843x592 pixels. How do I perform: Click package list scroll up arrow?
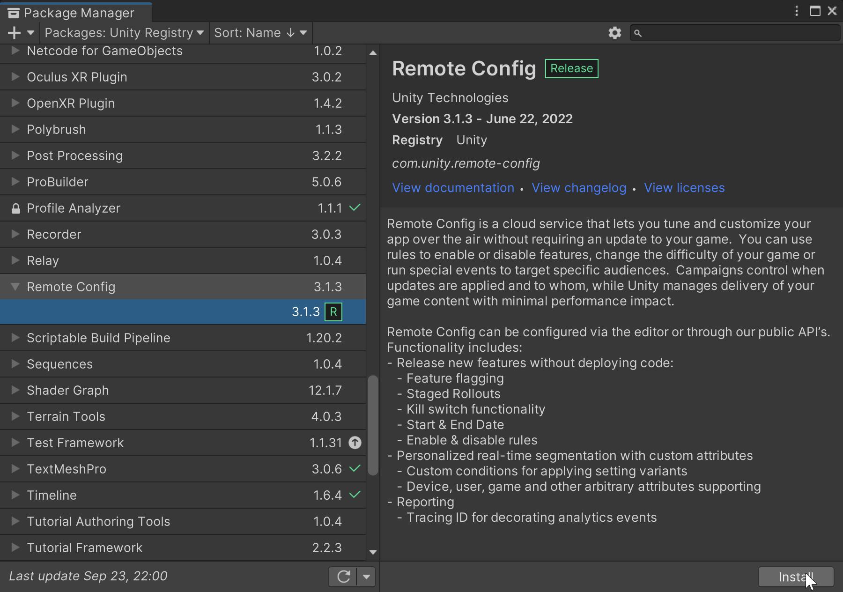(373, 53)
